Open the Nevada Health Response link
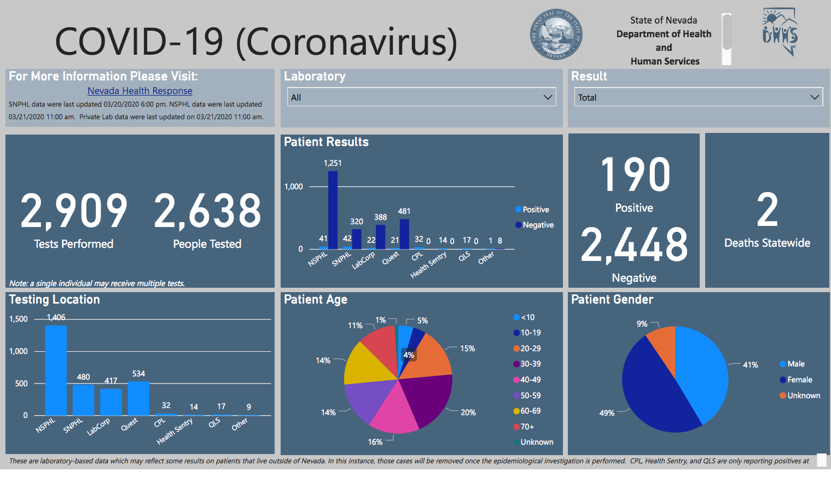This screenshot has height=477, width=831. 140,91
